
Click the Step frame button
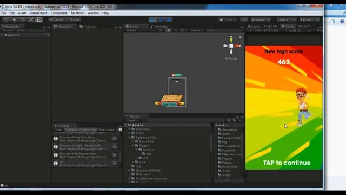pos(169,19)
